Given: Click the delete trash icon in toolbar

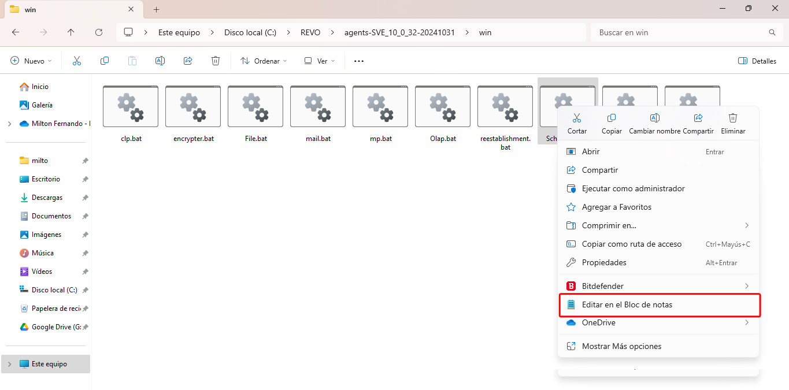Looking at the screenshot, I should tap(216, 61).
